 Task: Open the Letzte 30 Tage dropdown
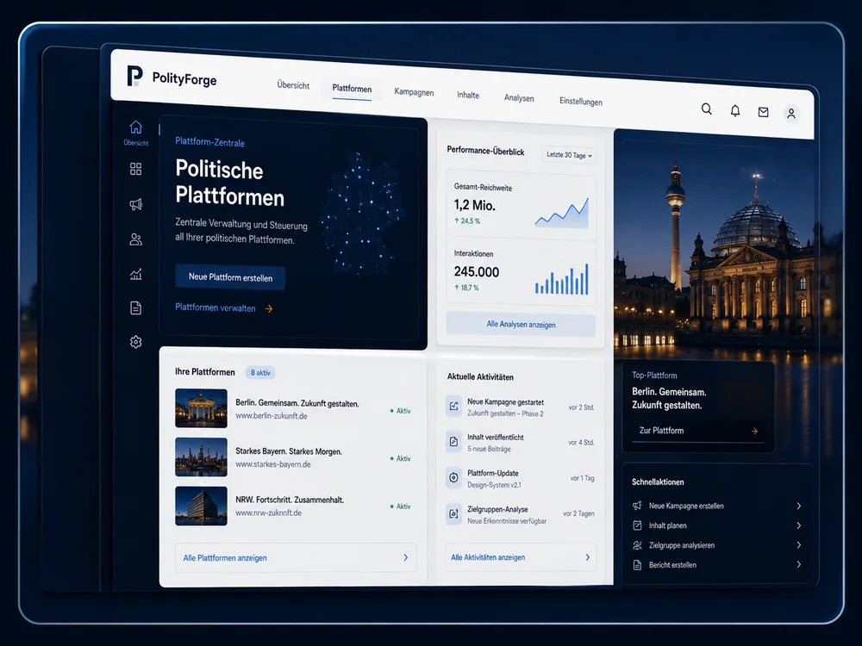tap(569, 155)
